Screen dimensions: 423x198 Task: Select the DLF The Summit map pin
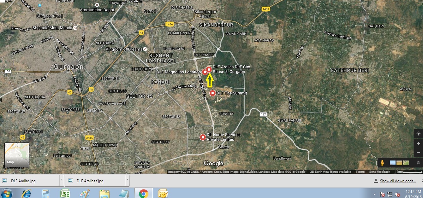212,93
